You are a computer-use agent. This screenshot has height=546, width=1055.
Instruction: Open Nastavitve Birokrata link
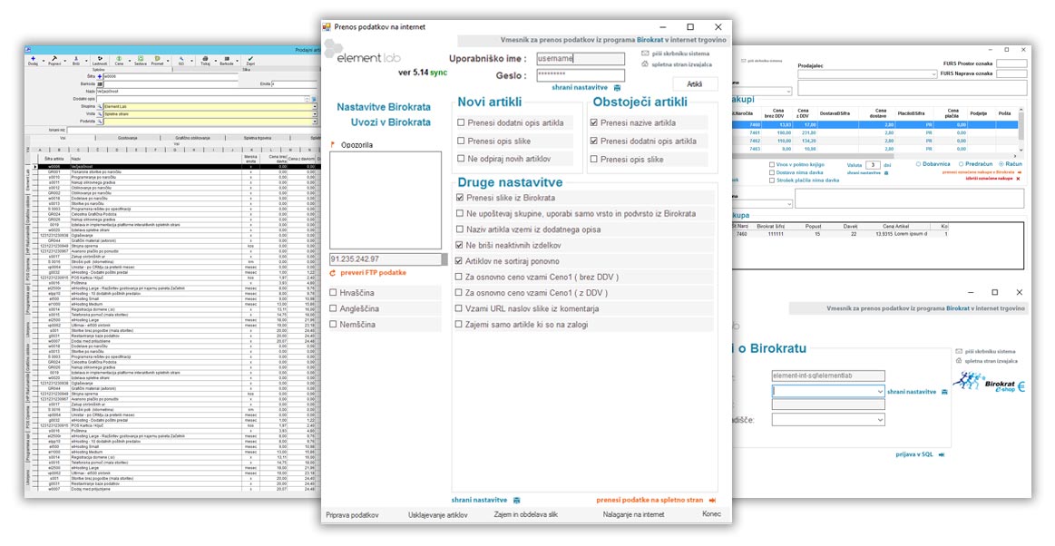click(384, 107)
